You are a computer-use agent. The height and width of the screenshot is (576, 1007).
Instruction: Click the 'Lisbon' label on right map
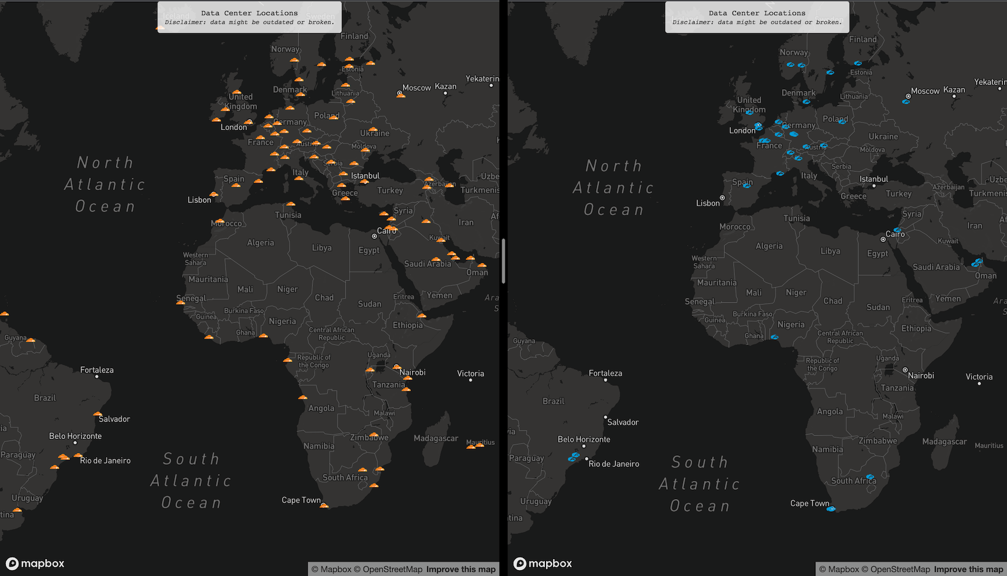[708, 203]
